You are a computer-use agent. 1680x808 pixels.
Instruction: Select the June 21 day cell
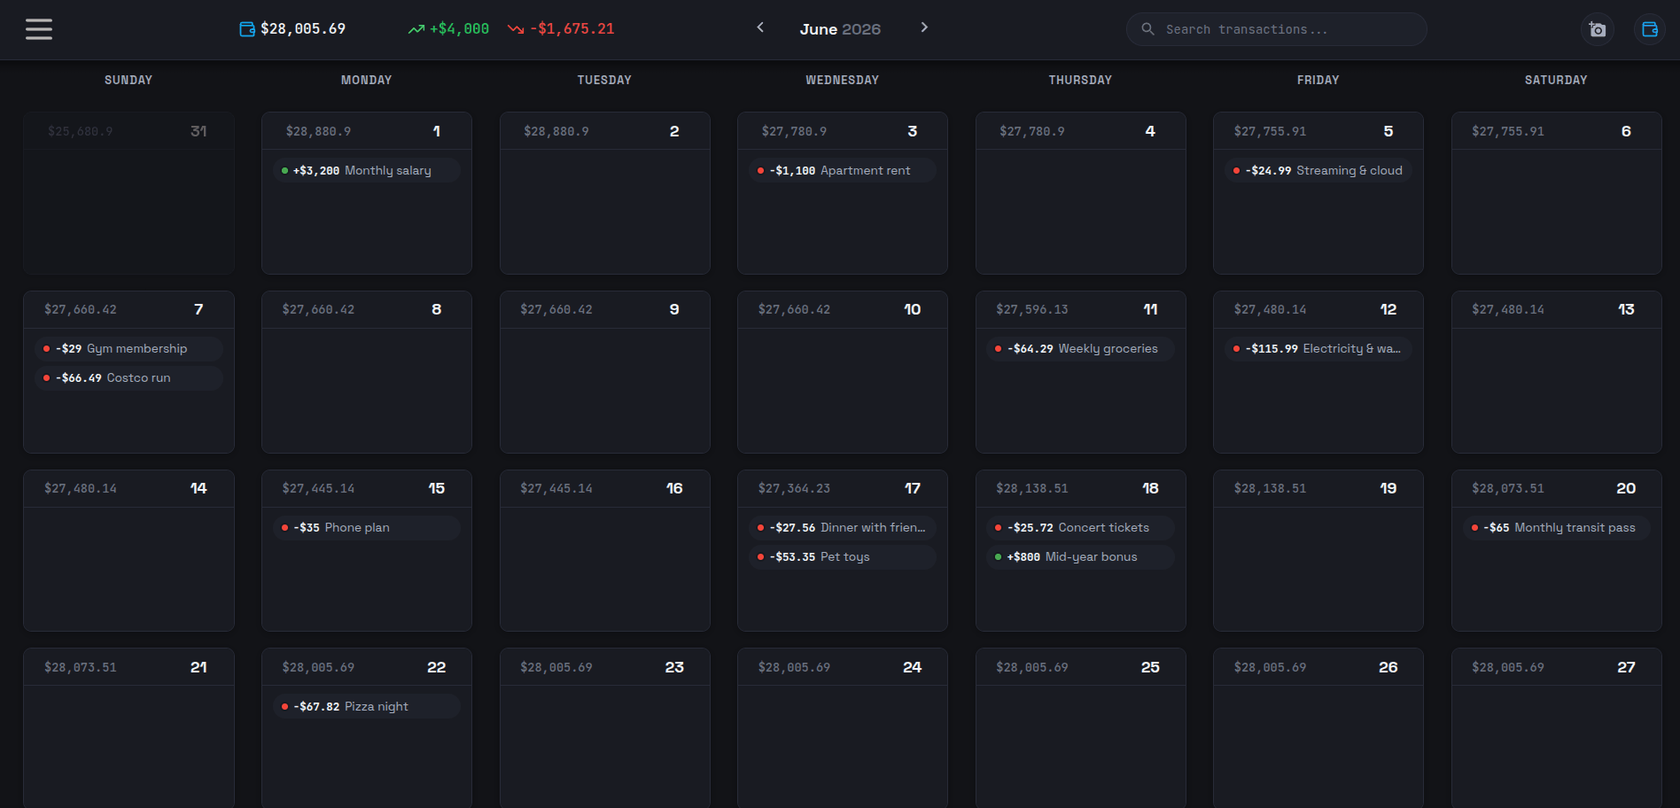point(128,728)
